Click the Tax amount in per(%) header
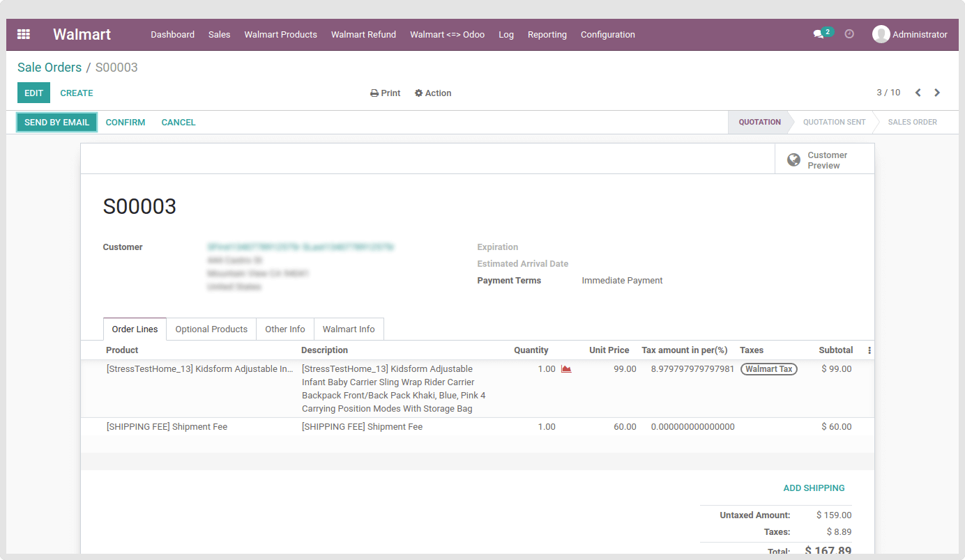Screen dimensions: 965x560 [685, 350]
